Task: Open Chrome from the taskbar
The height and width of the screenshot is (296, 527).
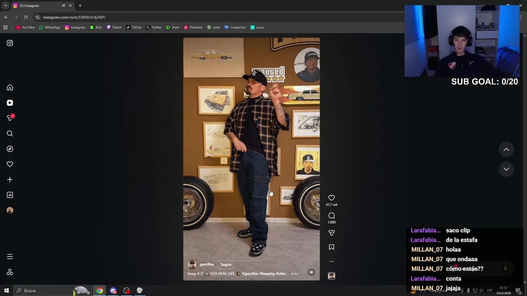Action: coord(100,291)
